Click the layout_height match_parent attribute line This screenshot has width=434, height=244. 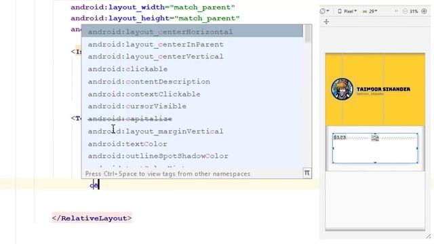[x=155, y=18]
